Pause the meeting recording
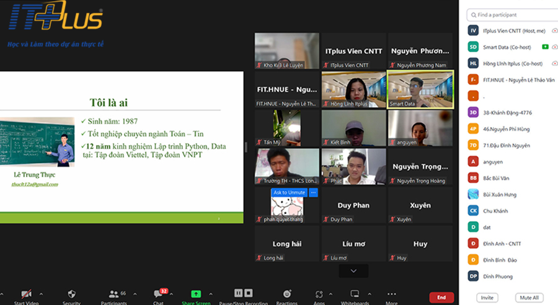The image size is (558, 305). (238, 293)
